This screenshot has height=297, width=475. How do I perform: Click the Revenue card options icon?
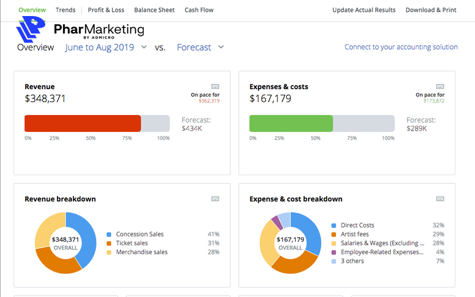pos(215,87)
